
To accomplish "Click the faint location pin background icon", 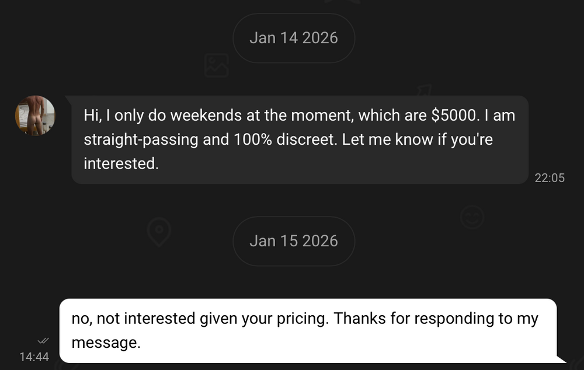I will tap(158, 232).
